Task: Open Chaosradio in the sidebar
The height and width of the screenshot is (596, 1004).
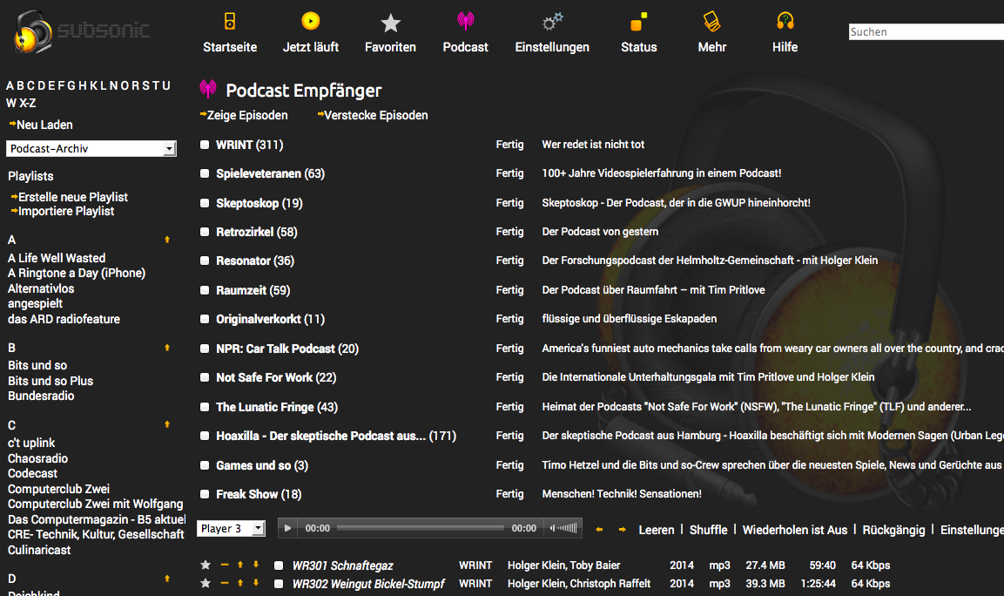Action: (x=37, y=459)
